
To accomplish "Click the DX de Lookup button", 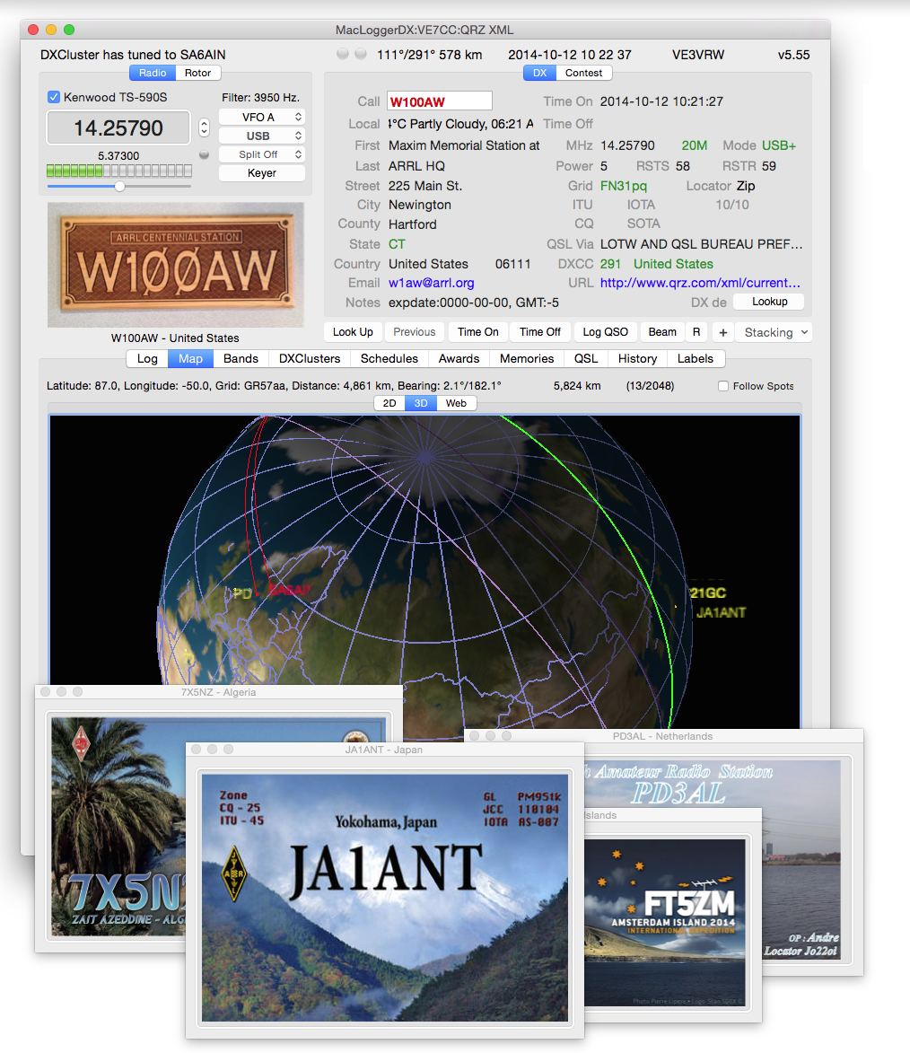I will click(x=770, y=302).
